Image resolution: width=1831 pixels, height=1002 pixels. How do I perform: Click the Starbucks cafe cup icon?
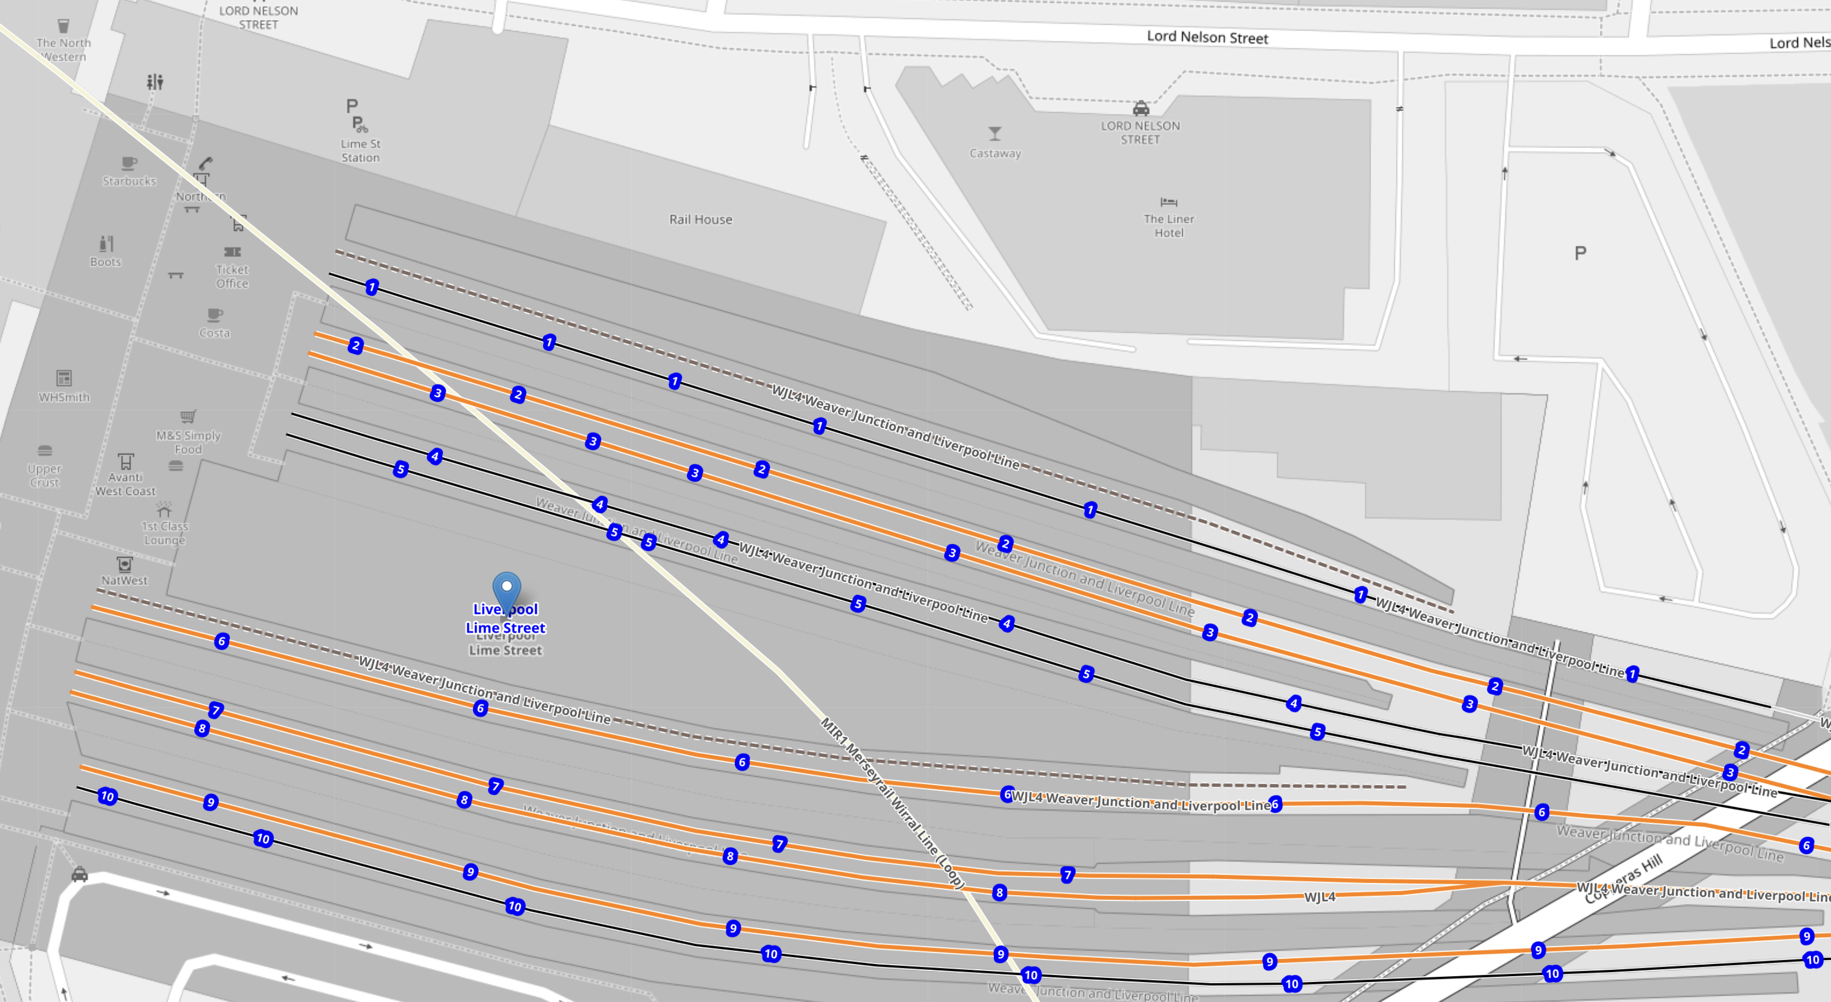click(x=129, y=163)
